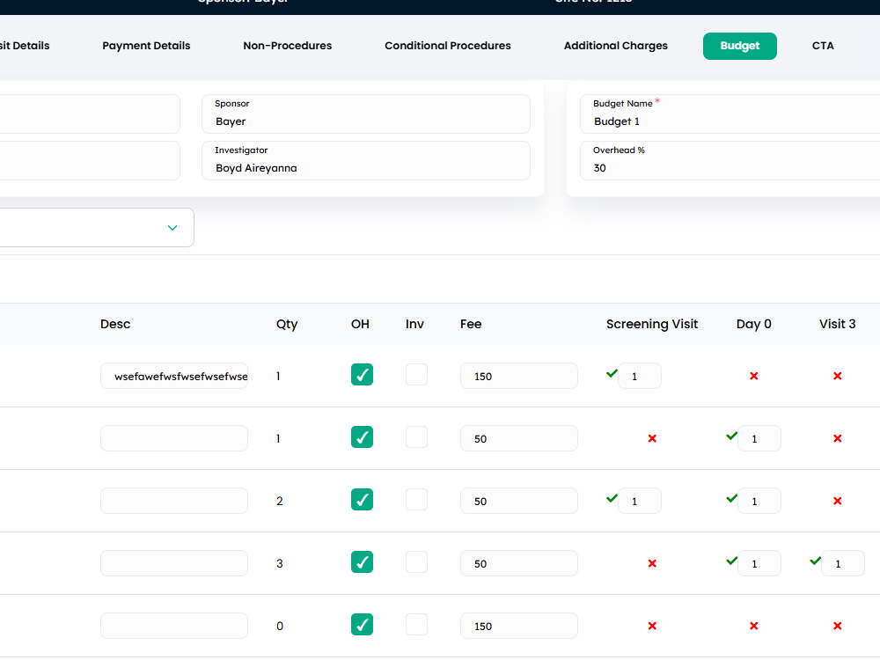This screenshot has width=880, height=660.
Task: Click the Sponsor field showing Bayer
Action: point(366,114)
